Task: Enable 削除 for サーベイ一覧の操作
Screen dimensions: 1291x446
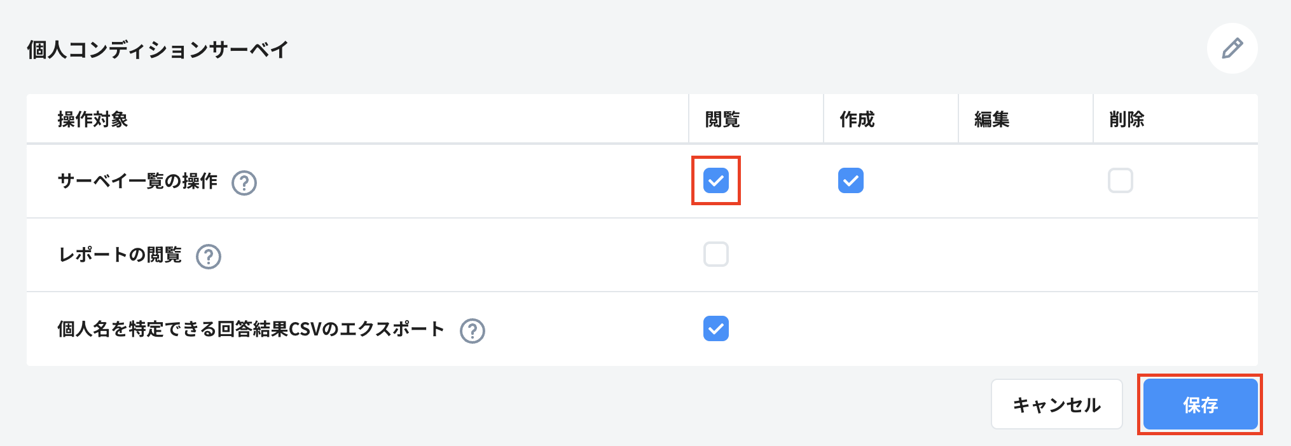Action: coord(1120,180)
